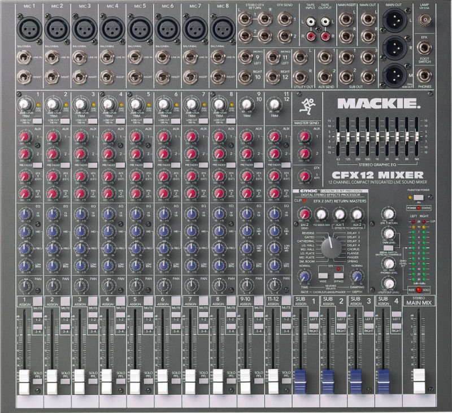Click the Sub Out 75Hz XLR connector
Viewport: 452px width, 413px height.
394,75
